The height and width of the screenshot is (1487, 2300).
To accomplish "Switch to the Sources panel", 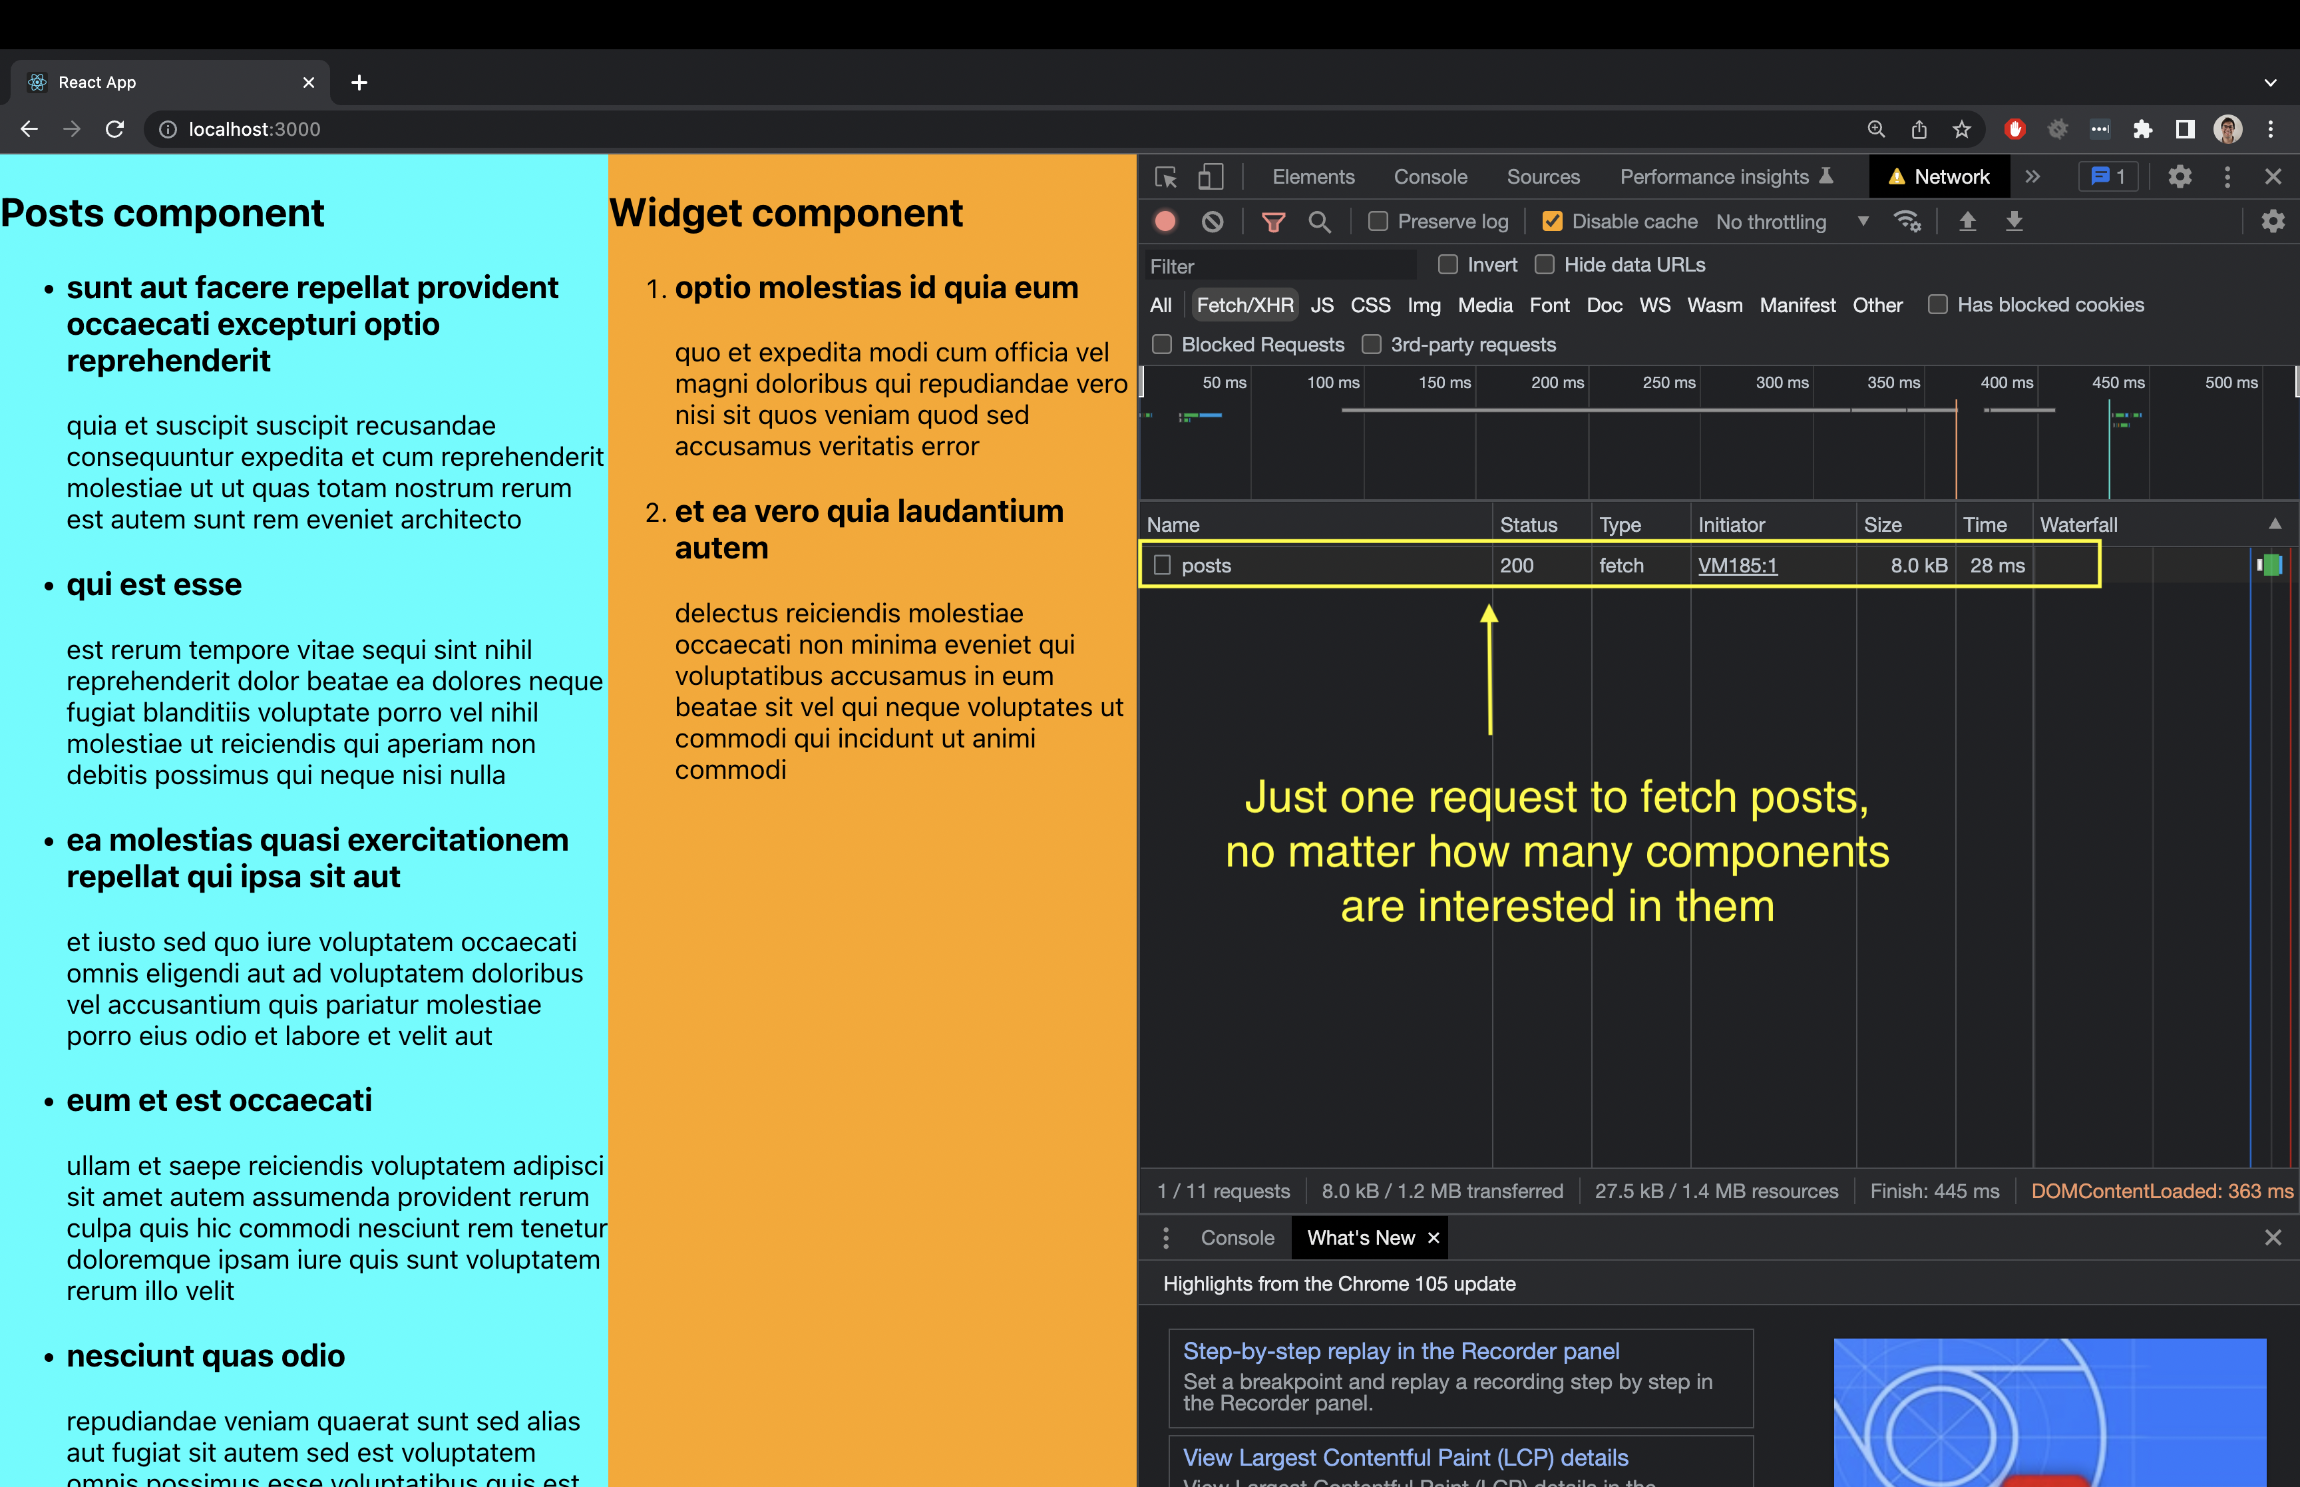I will coord(1543,176).
